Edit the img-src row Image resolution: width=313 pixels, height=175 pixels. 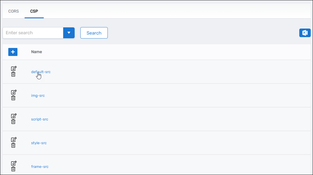13,92
